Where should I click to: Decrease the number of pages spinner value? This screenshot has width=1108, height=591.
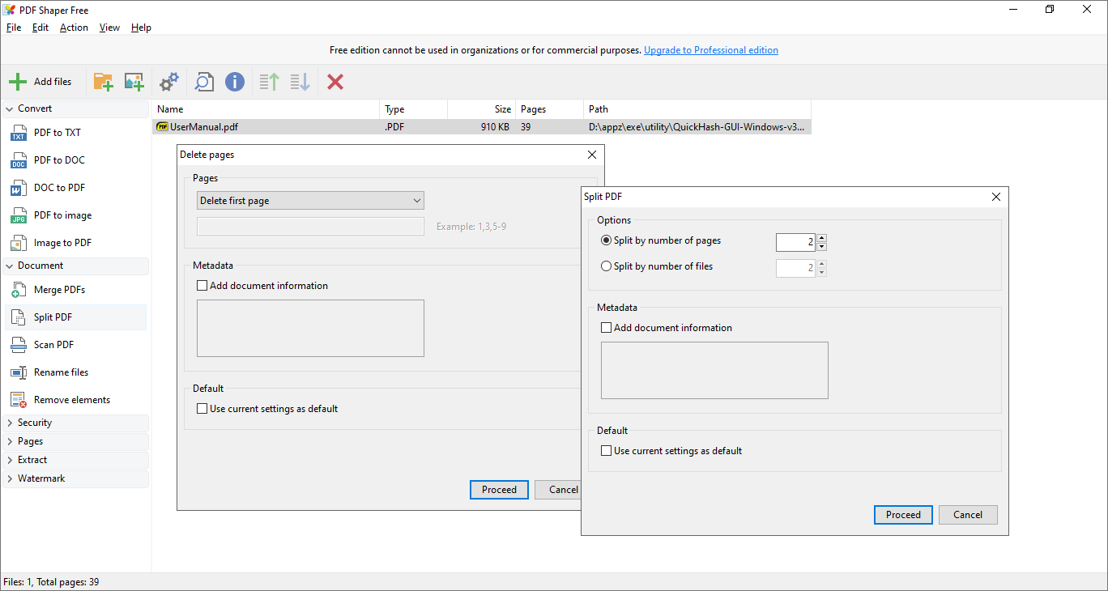pyautogui.click(x=821, y=246)
